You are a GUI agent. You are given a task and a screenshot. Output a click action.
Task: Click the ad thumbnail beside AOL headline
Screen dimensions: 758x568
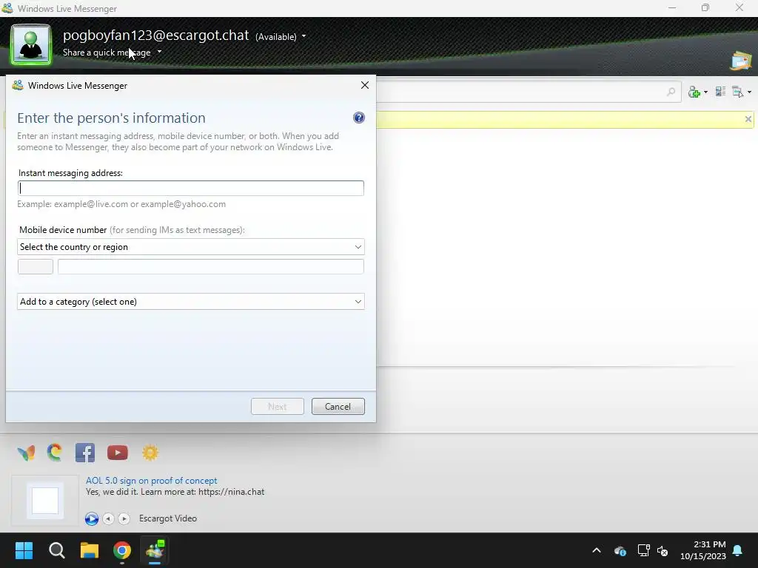(x=45, y=501)
